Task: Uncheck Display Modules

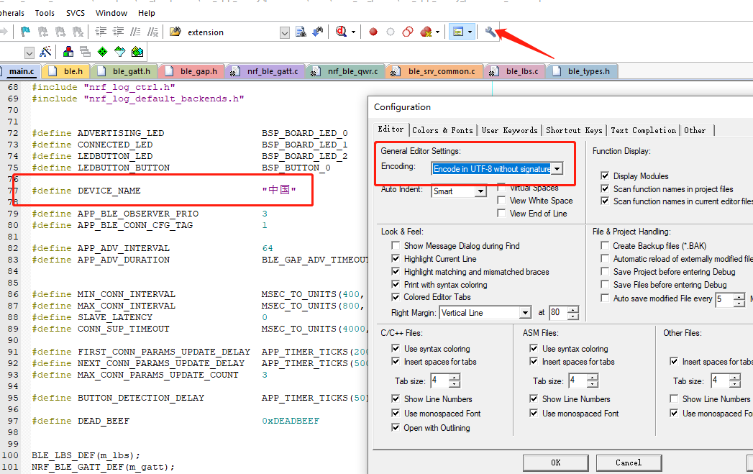Action: point(605,176)
